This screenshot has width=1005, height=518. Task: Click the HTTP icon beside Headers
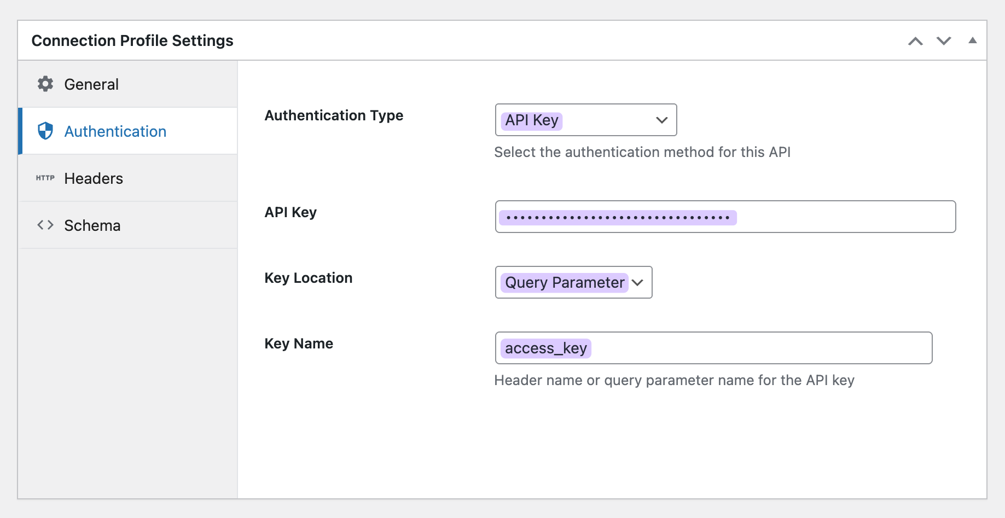tap(45, 178)
